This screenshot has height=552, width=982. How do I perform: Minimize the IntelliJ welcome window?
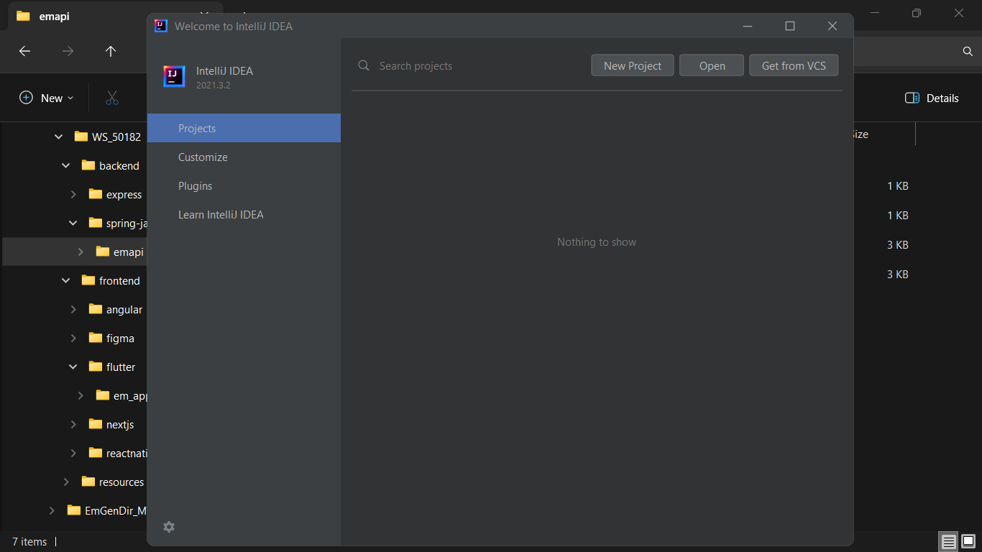coord(748,26)
